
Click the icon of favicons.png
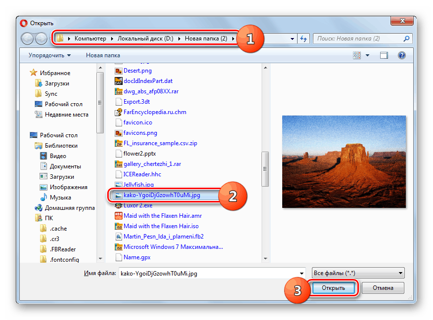tap(119, 133)
